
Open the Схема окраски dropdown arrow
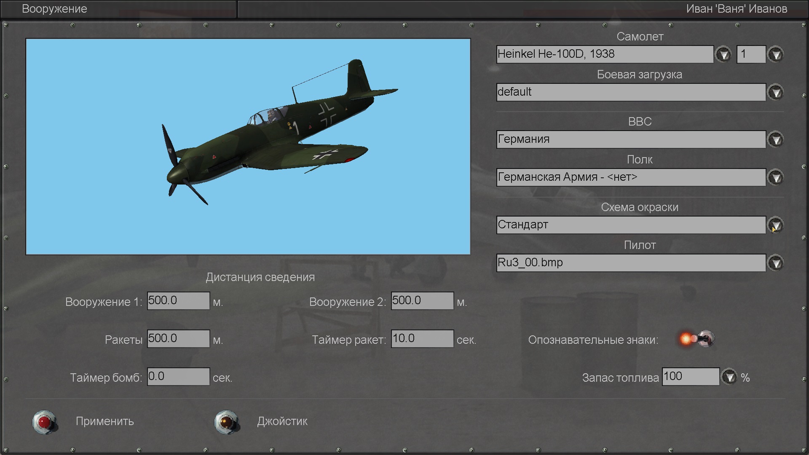[775, 225]
